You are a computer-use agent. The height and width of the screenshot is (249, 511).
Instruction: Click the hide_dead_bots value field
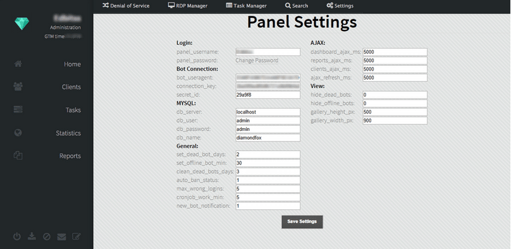[395, 95]
